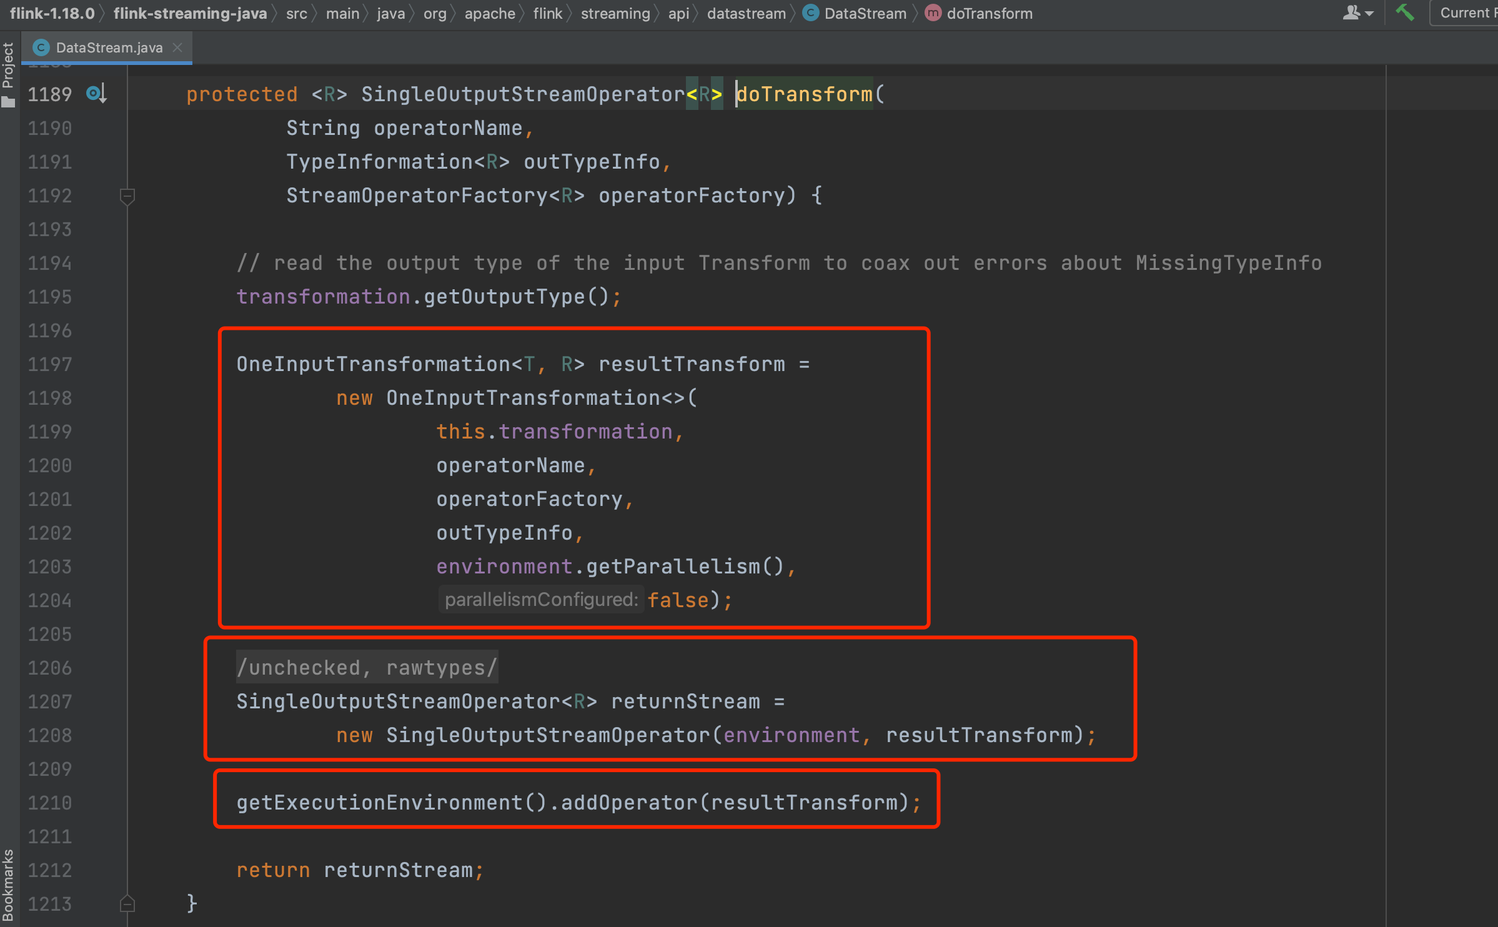Collapse method fold marker at line 1192
Viewport: 1498px width, 927px height.
point(127,196)
